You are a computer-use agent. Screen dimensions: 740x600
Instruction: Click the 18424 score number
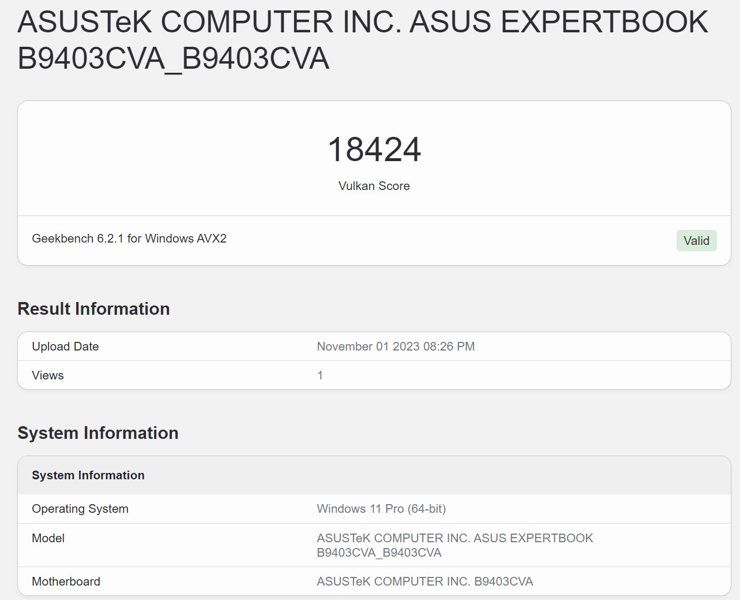(x=374, y=150)
